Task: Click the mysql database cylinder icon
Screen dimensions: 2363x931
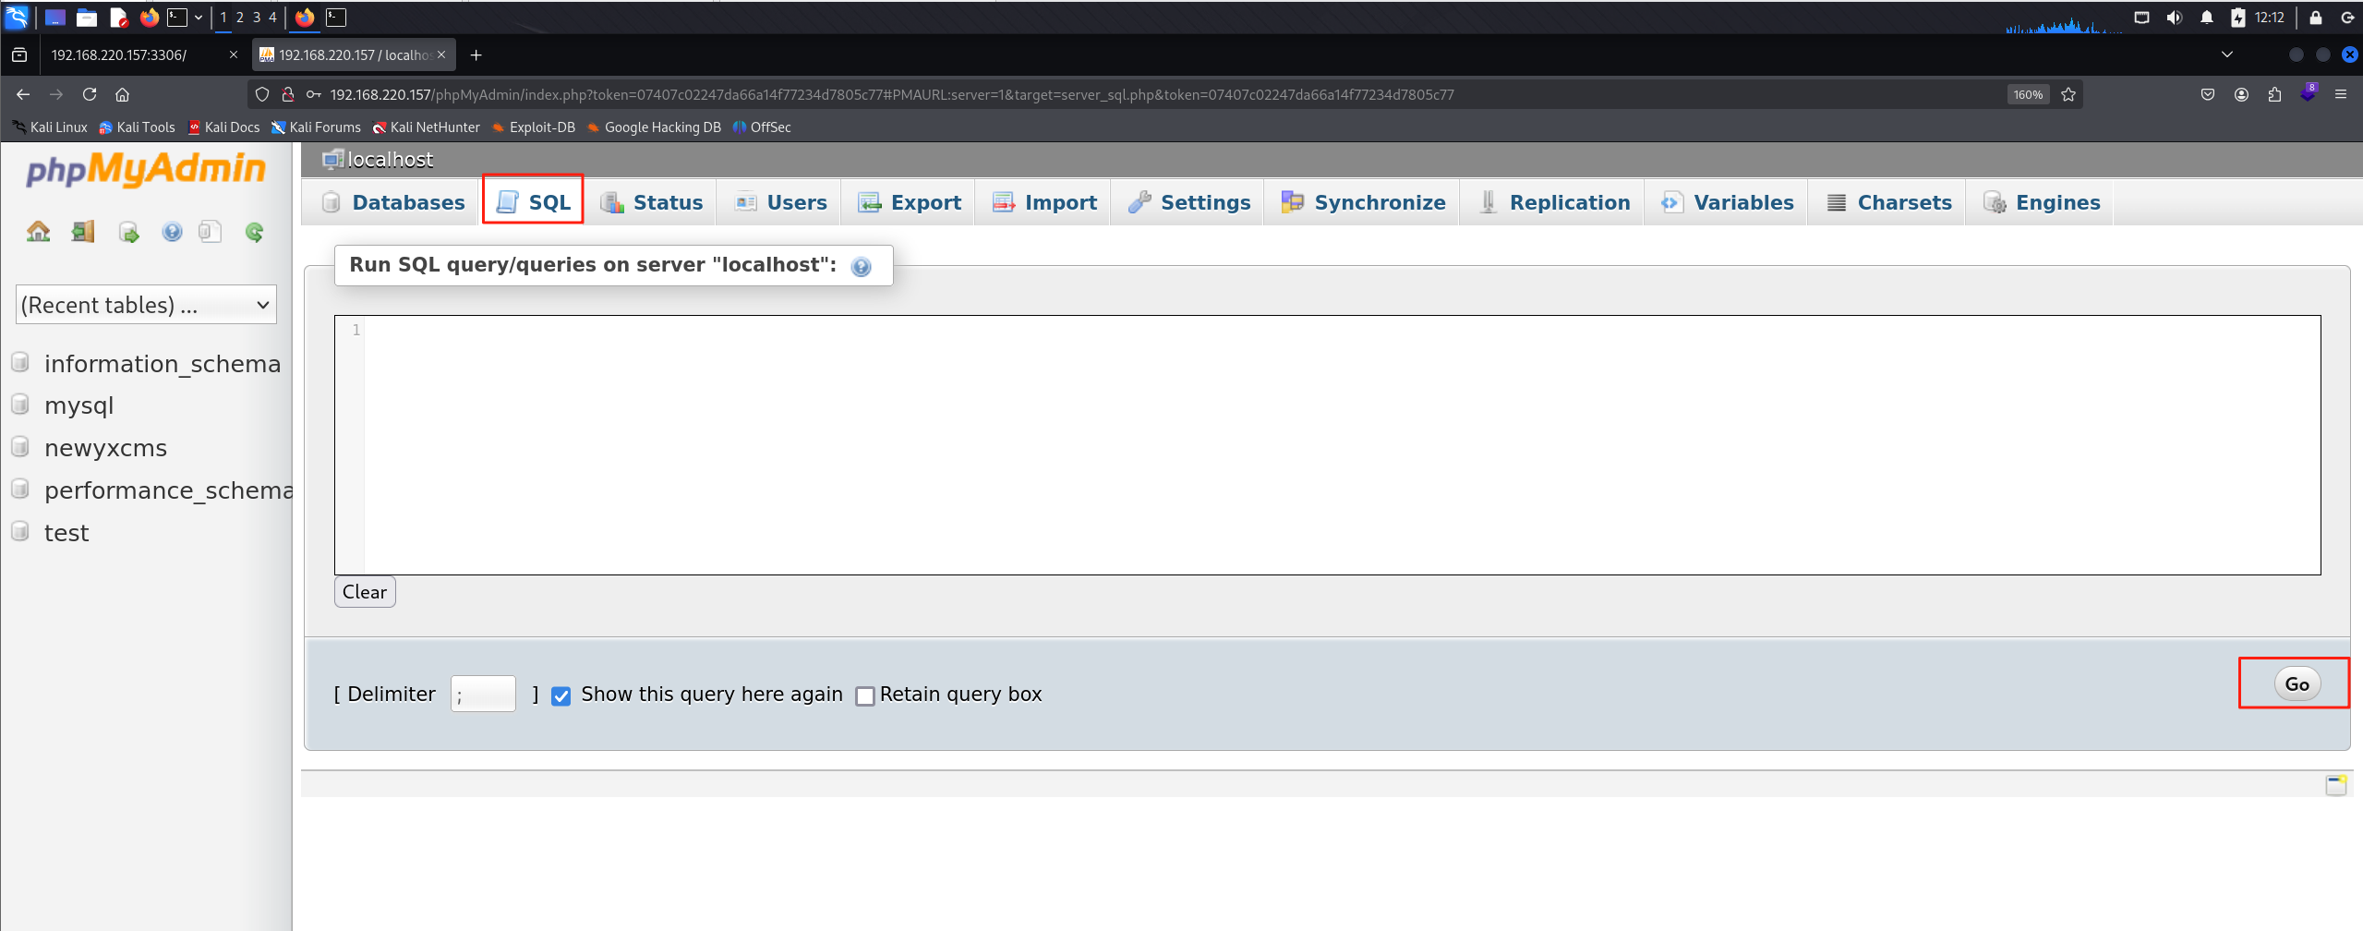Action: [x=20, y=404]
